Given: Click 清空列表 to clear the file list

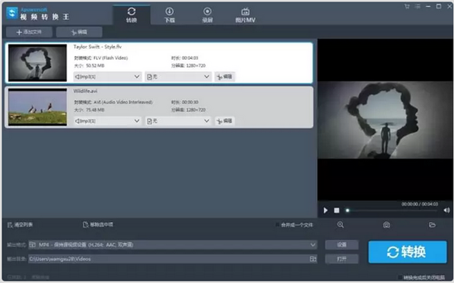Looking at the screenshot, I should [x=20, y=225].
